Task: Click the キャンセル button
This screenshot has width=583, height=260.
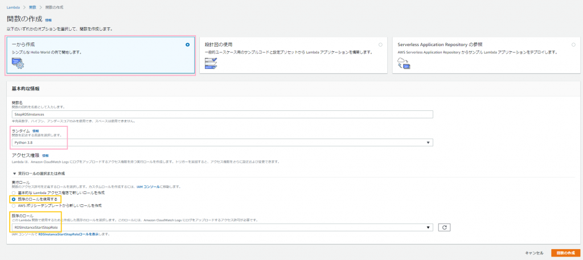Action: click(x=534, y=253)
